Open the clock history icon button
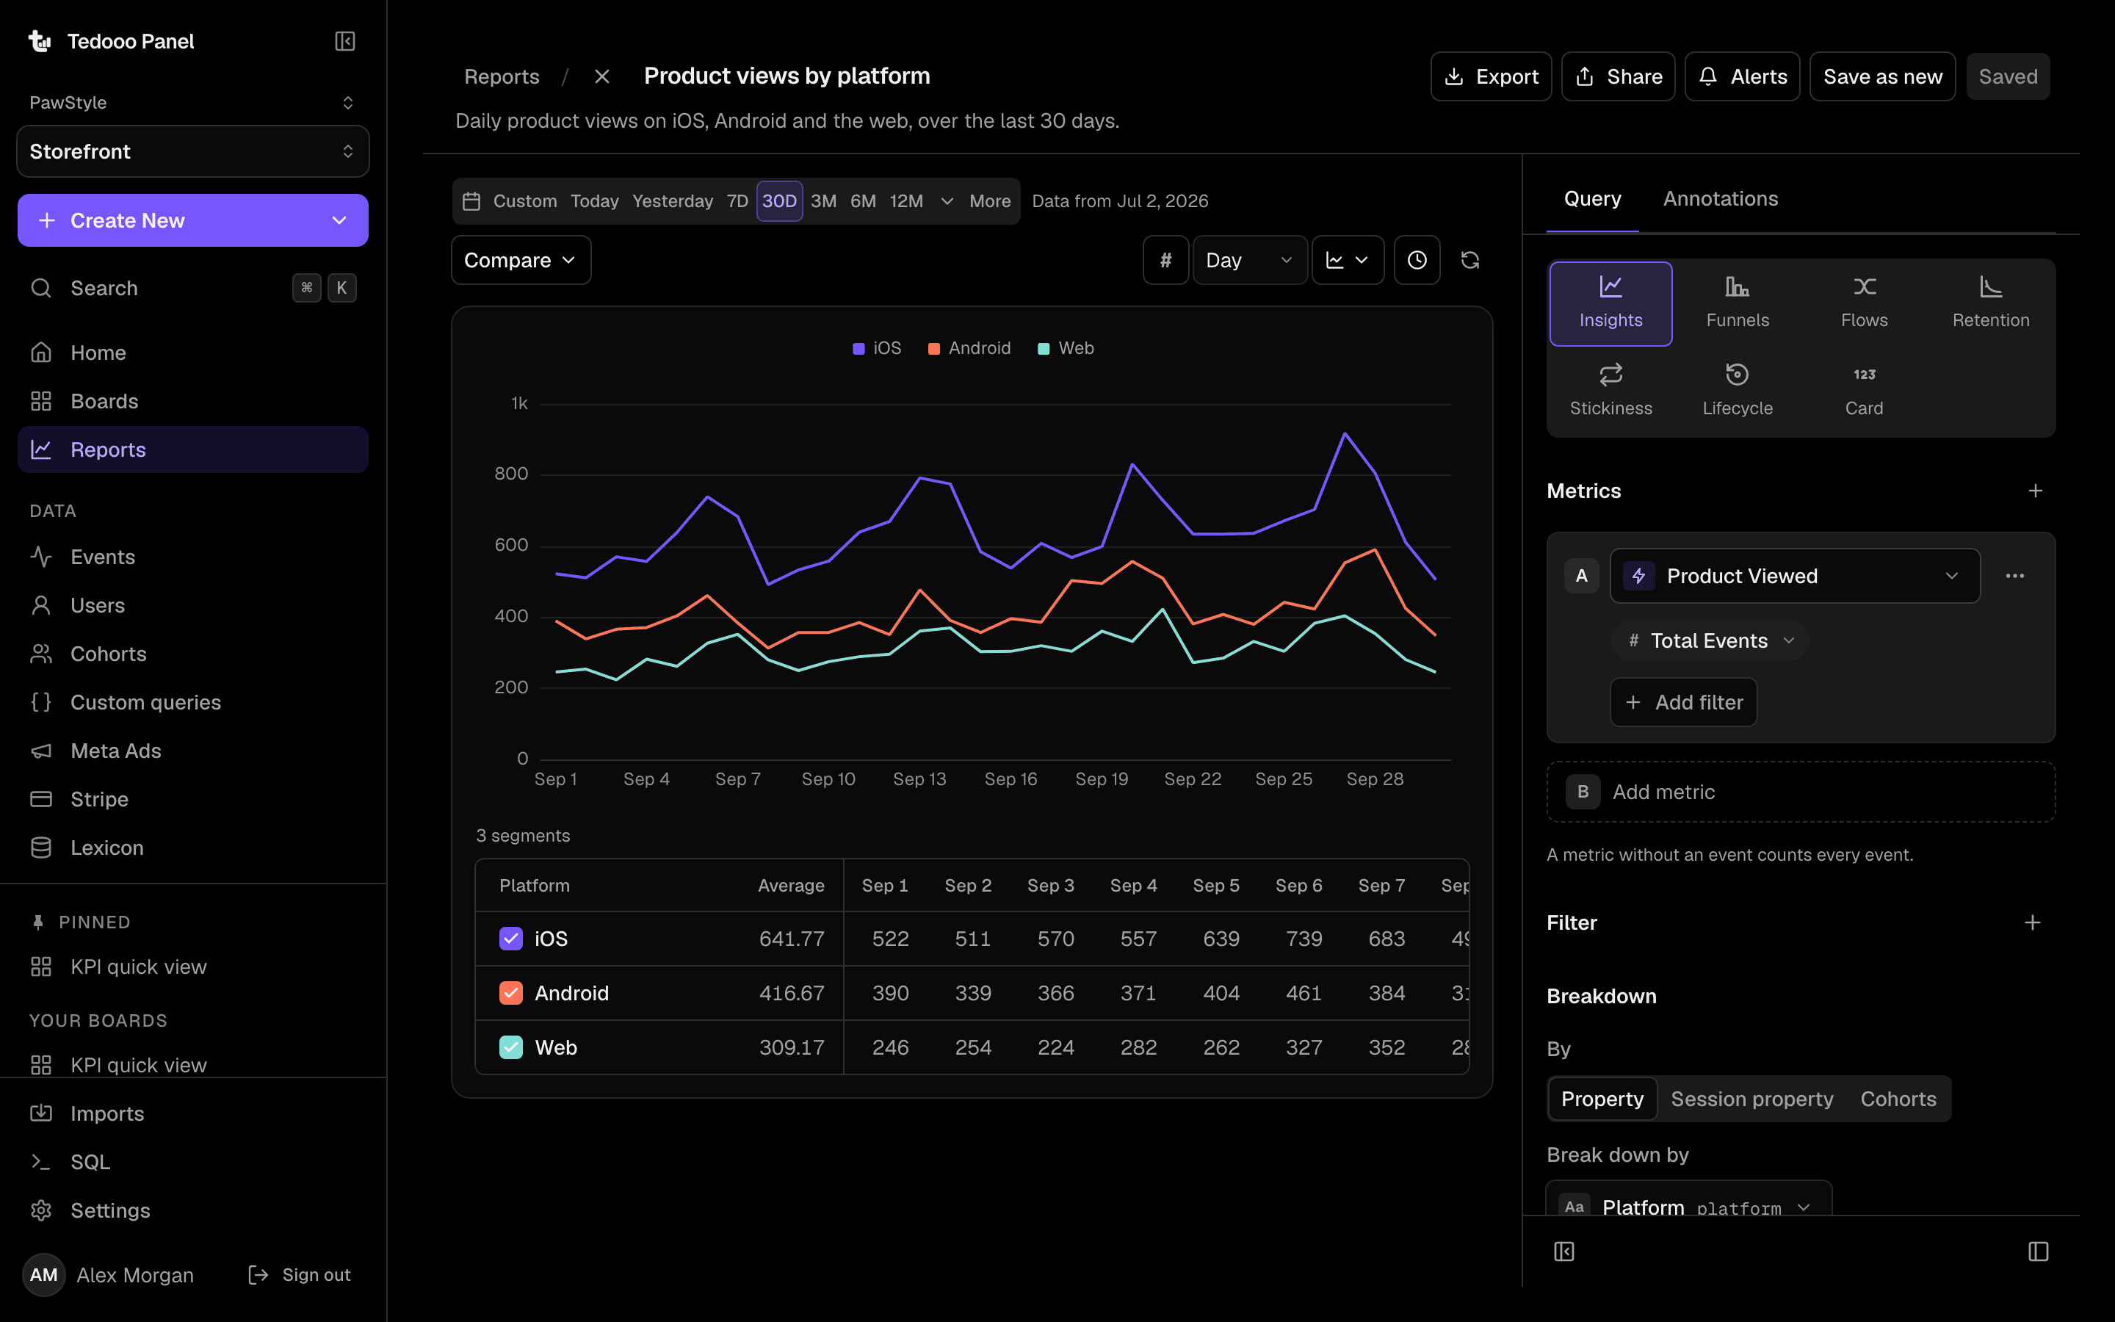Viewport: 2115px width, 1322px height. click(x=1417, y=260)
